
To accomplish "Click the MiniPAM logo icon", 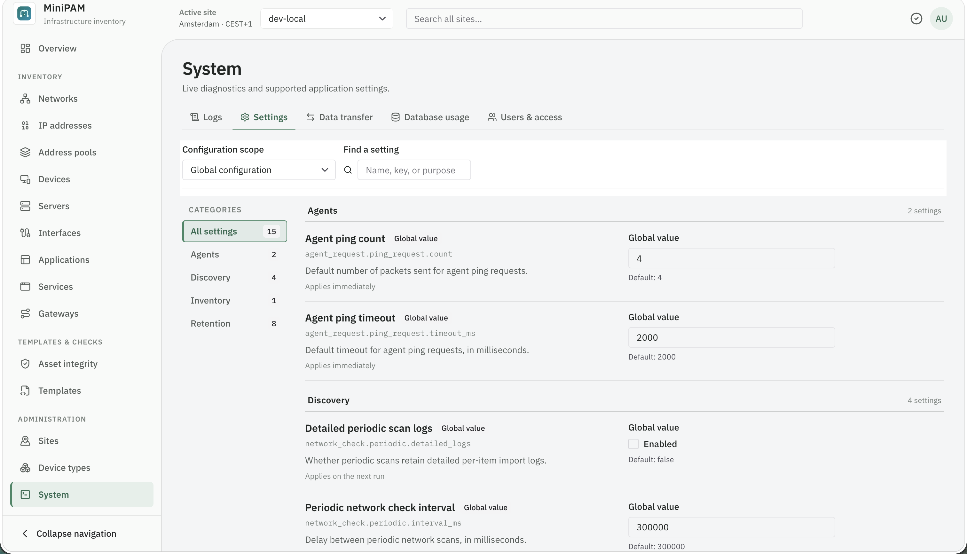I will point(24,14).
